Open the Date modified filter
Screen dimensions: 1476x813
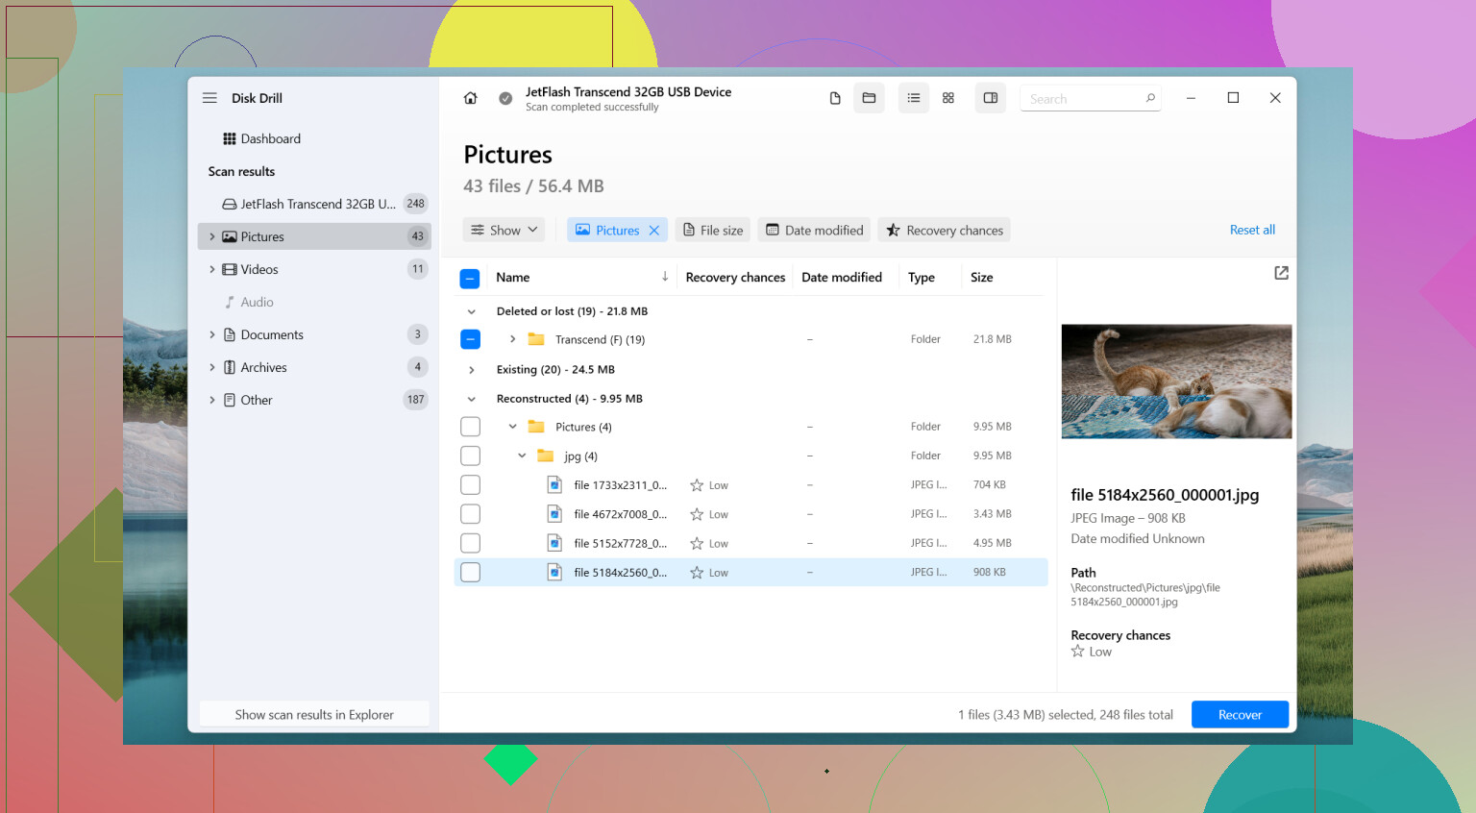click(815, 230)
